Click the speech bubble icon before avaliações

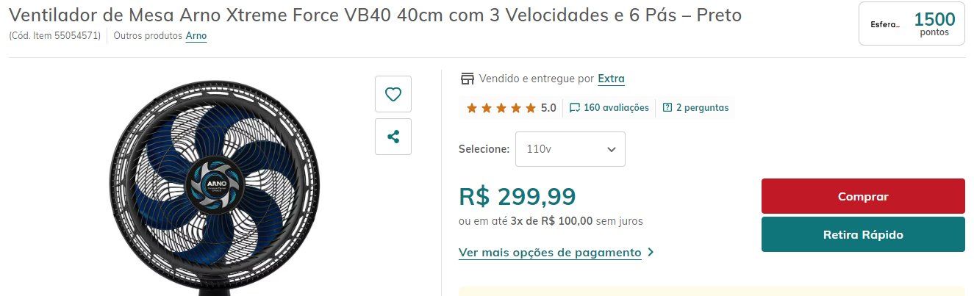575,108
